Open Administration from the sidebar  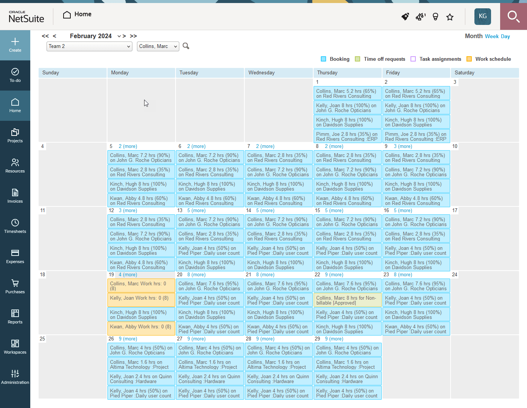[x=15, y=377]
